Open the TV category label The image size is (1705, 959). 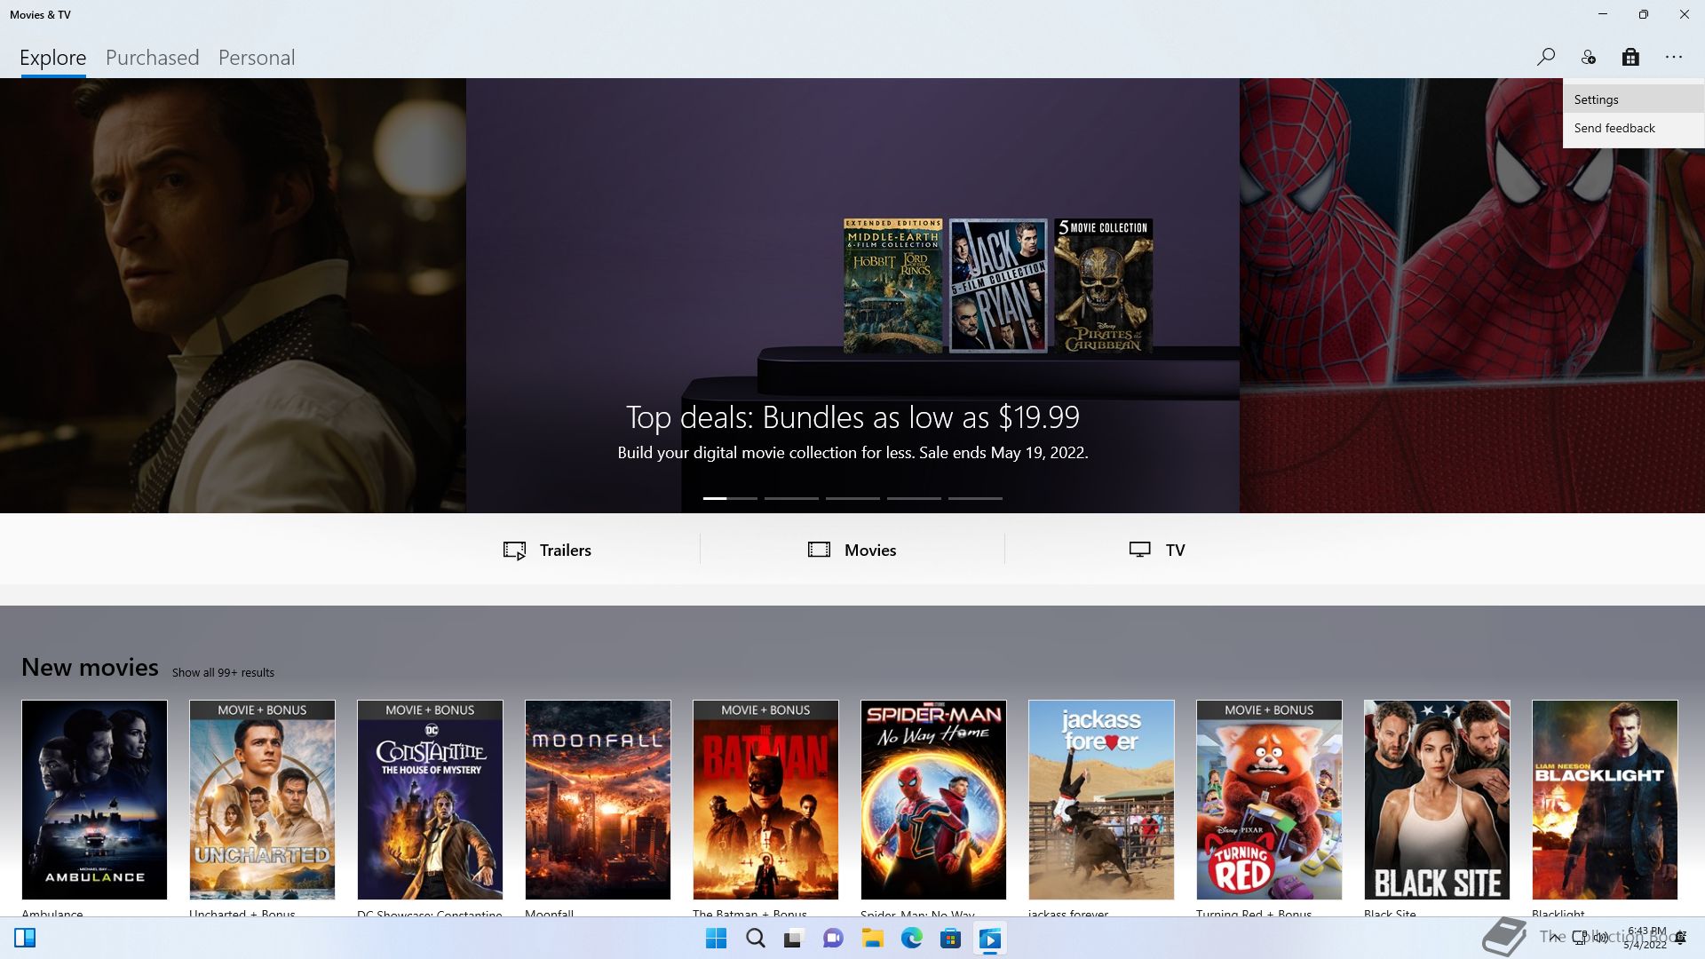click(1176, 550)
